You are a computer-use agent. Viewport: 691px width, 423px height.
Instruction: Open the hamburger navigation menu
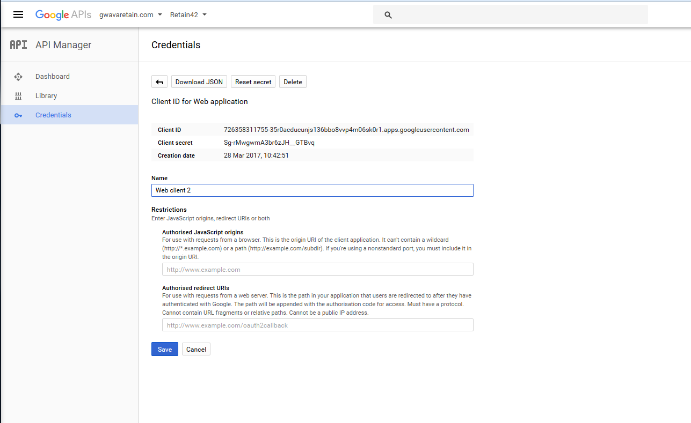pyautogui.click(x=18, y=14)
